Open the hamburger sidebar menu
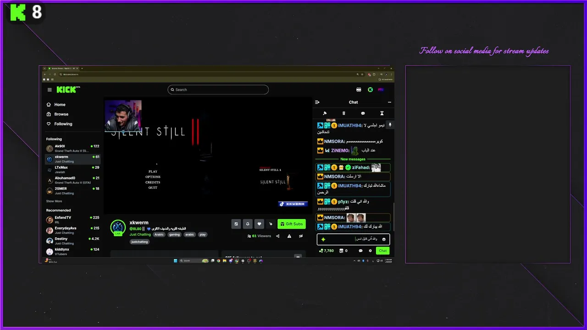The width and height of the screenshot is (587, 330). (x=50, y=90)
